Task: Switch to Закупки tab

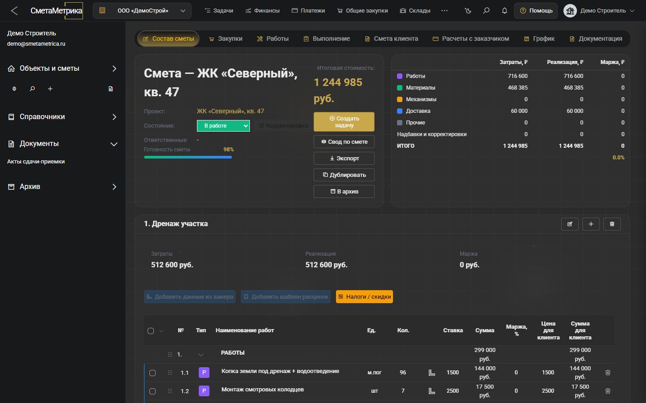Action: click(x=226, y=39)
